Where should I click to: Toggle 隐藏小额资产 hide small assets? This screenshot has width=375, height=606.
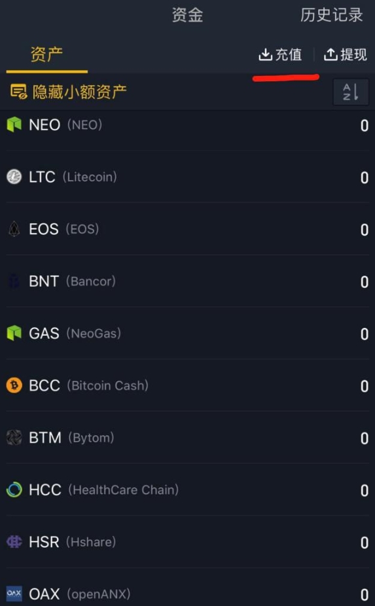[x=68, y=92]
